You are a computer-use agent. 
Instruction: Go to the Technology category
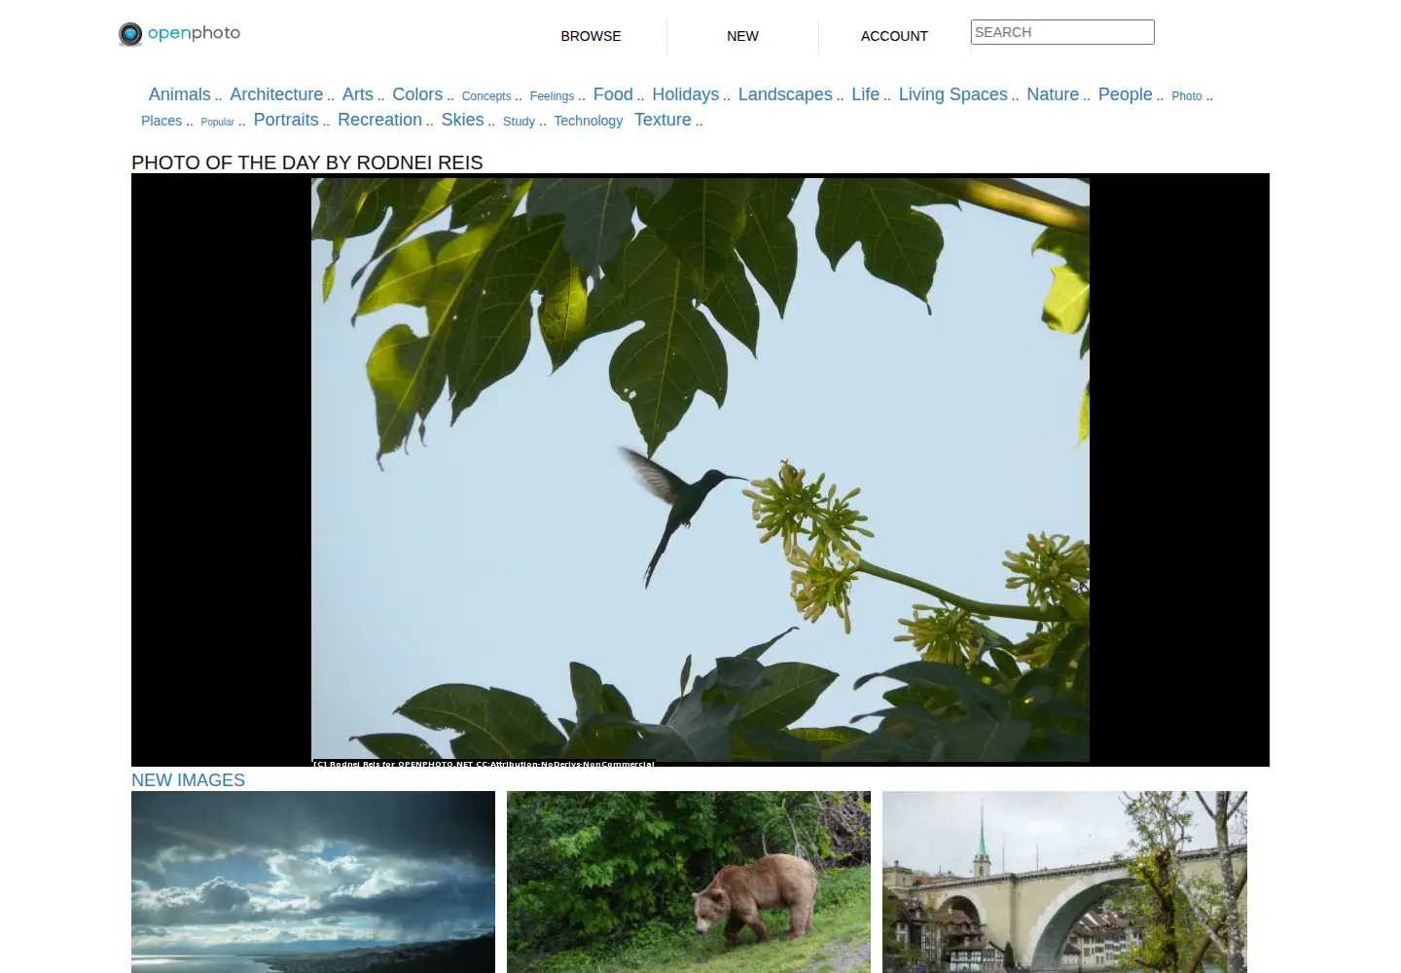point(588,121)
